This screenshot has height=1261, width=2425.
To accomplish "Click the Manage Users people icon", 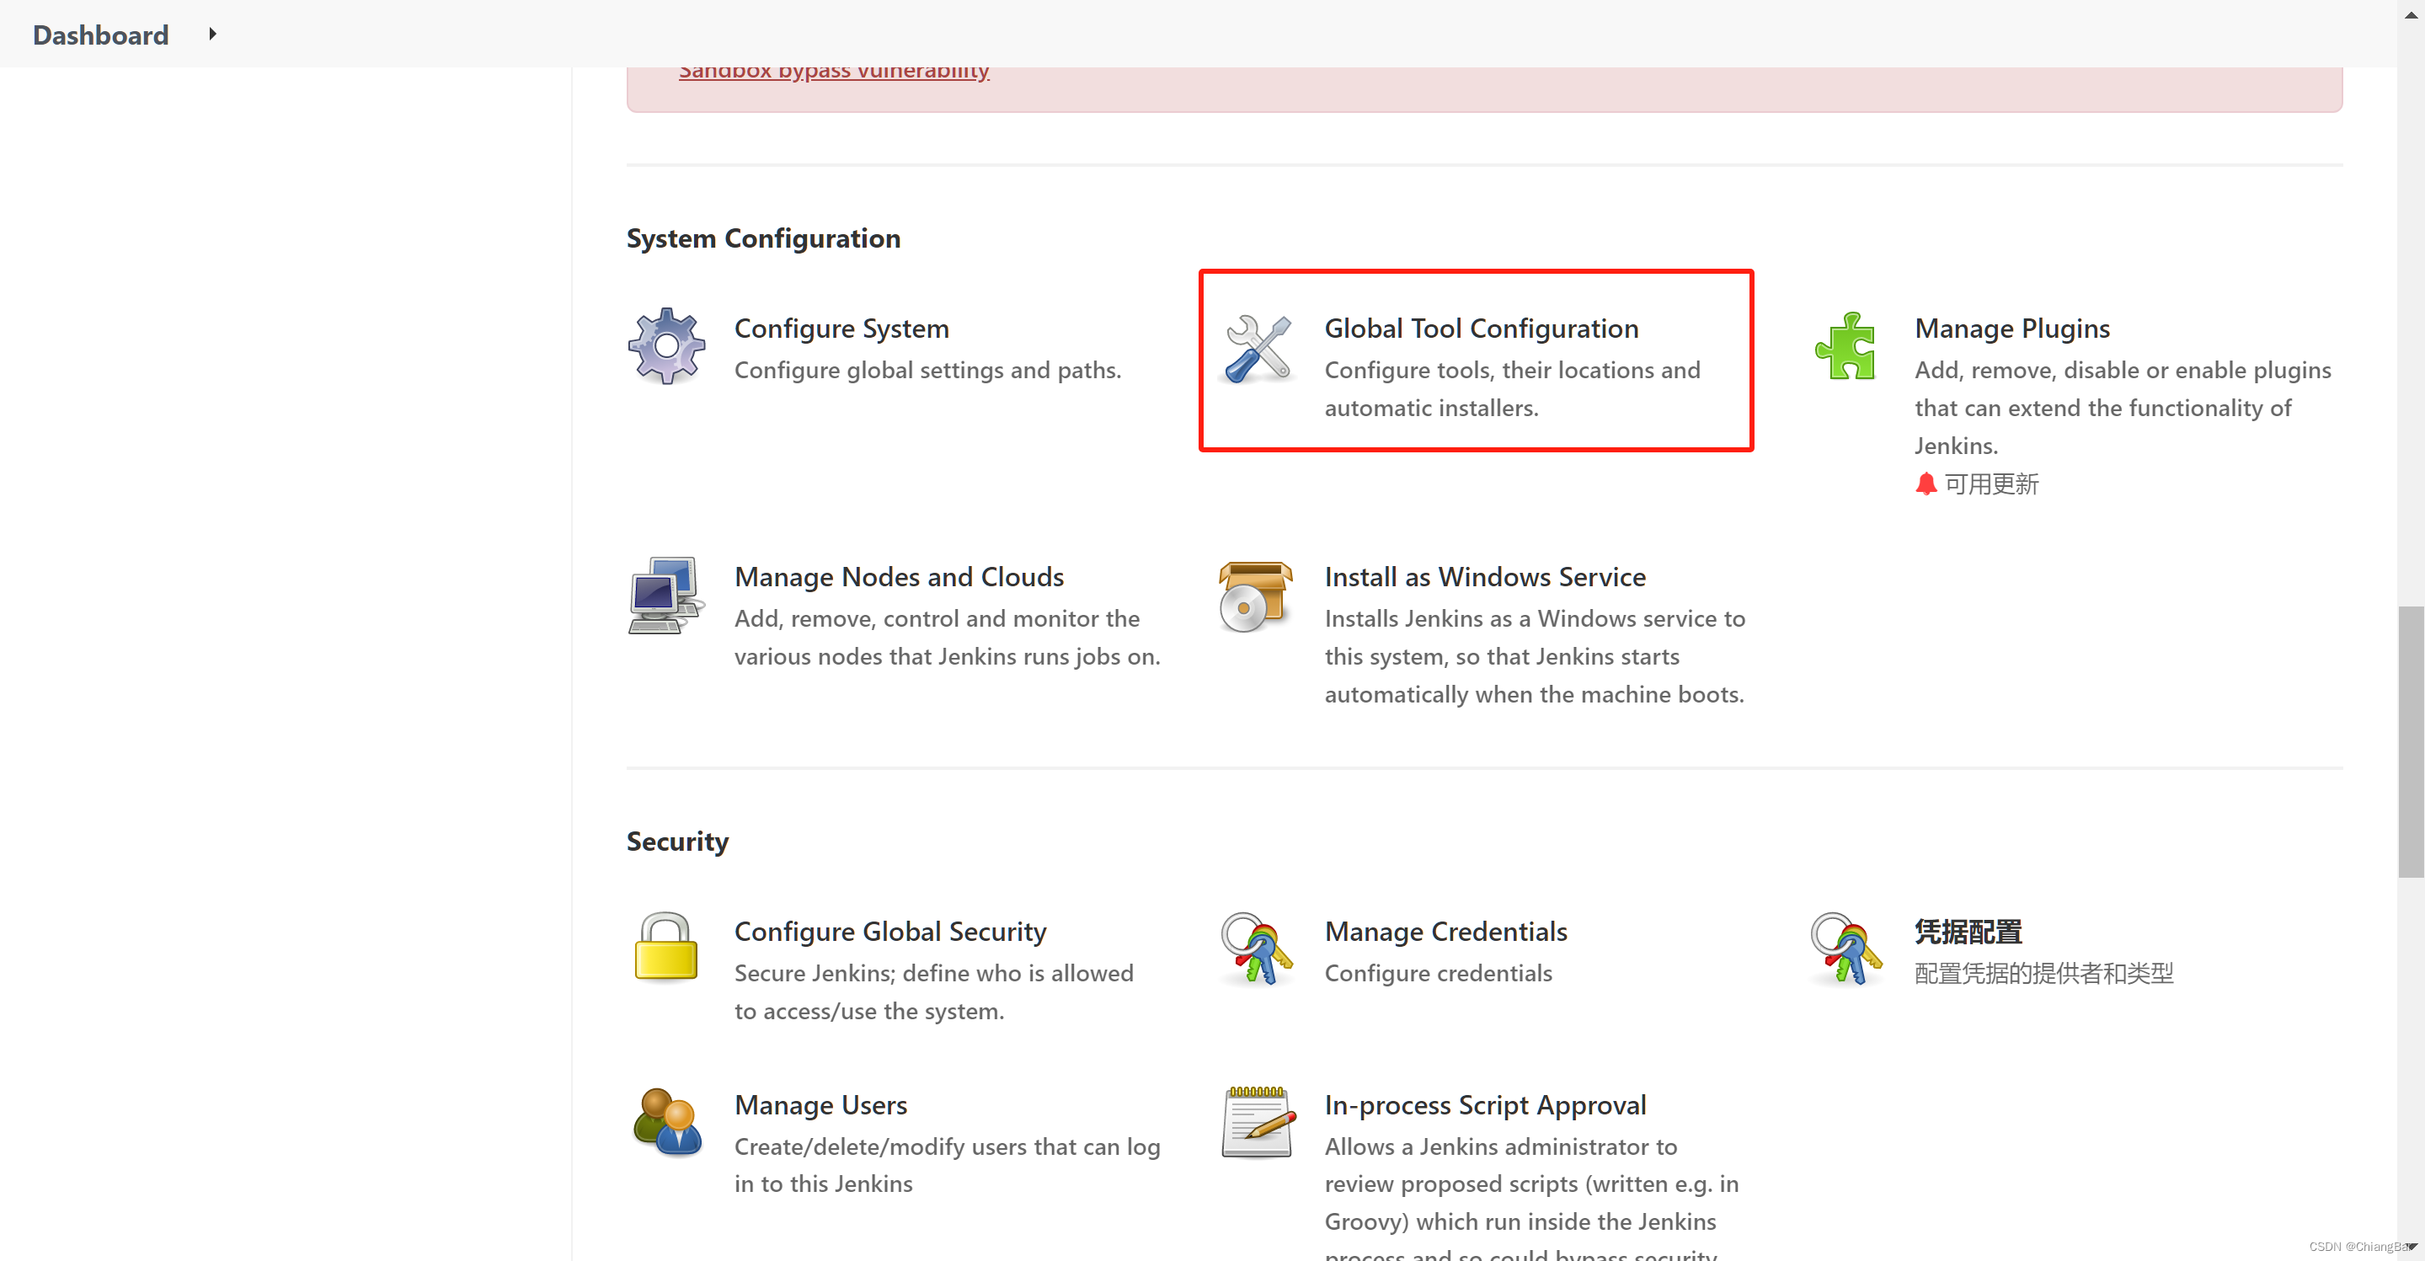I will [666, 1122].
